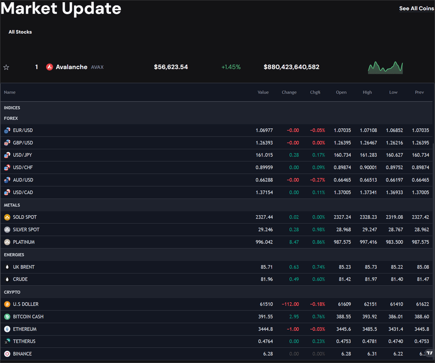
Task: Collapse the ENERGIES section header
Action: click(14, 255)
